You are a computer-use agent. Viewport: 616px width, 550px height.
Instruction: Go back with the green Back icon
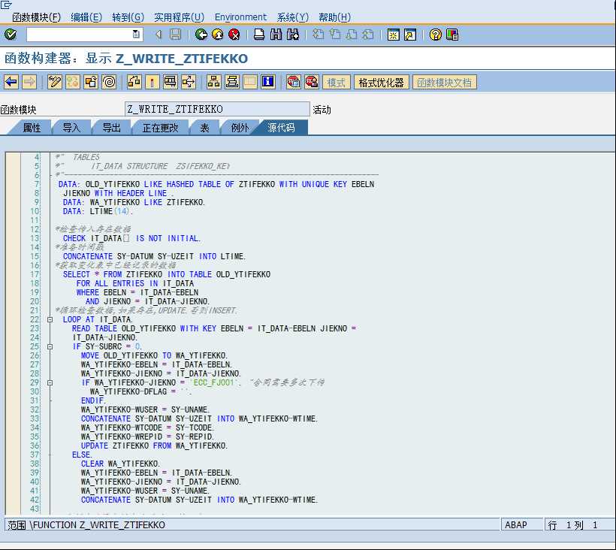(x=201, y=35)
